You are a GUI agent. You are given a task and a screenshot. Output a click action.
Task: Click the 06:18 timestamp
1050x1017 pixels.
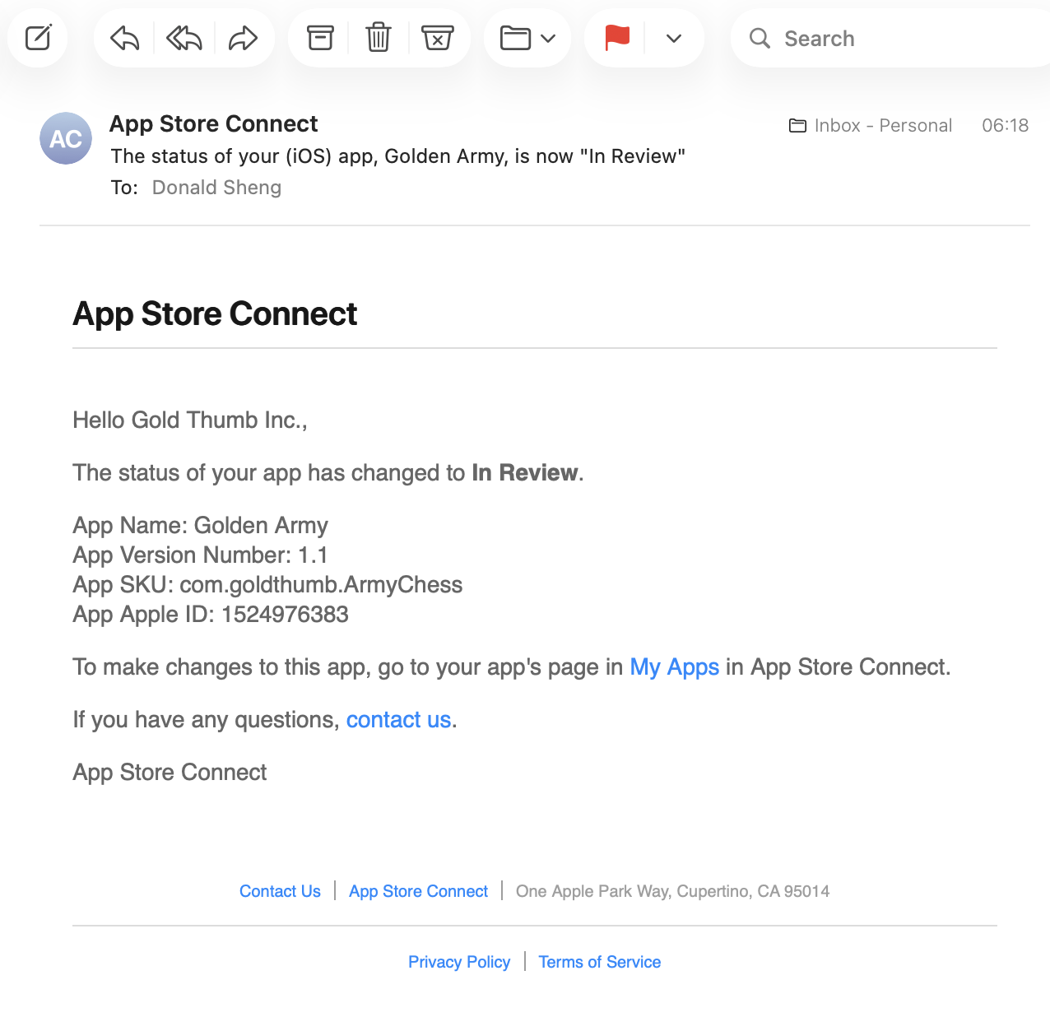coord(1005,125)
